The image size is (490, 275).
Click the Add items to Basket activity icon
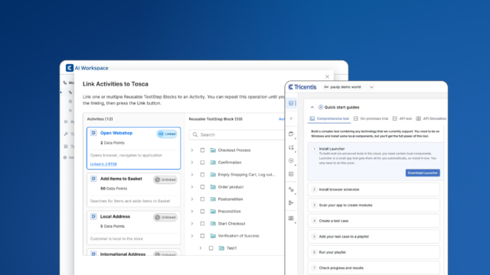[93, 179]
